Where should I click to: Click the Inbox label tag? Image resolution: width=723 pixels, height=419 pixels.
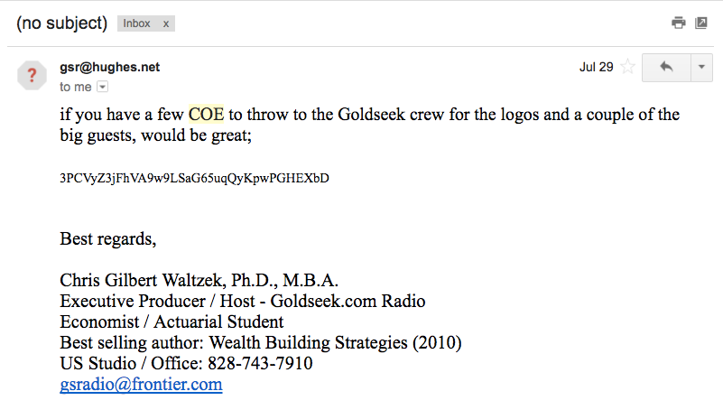point(136,23)
